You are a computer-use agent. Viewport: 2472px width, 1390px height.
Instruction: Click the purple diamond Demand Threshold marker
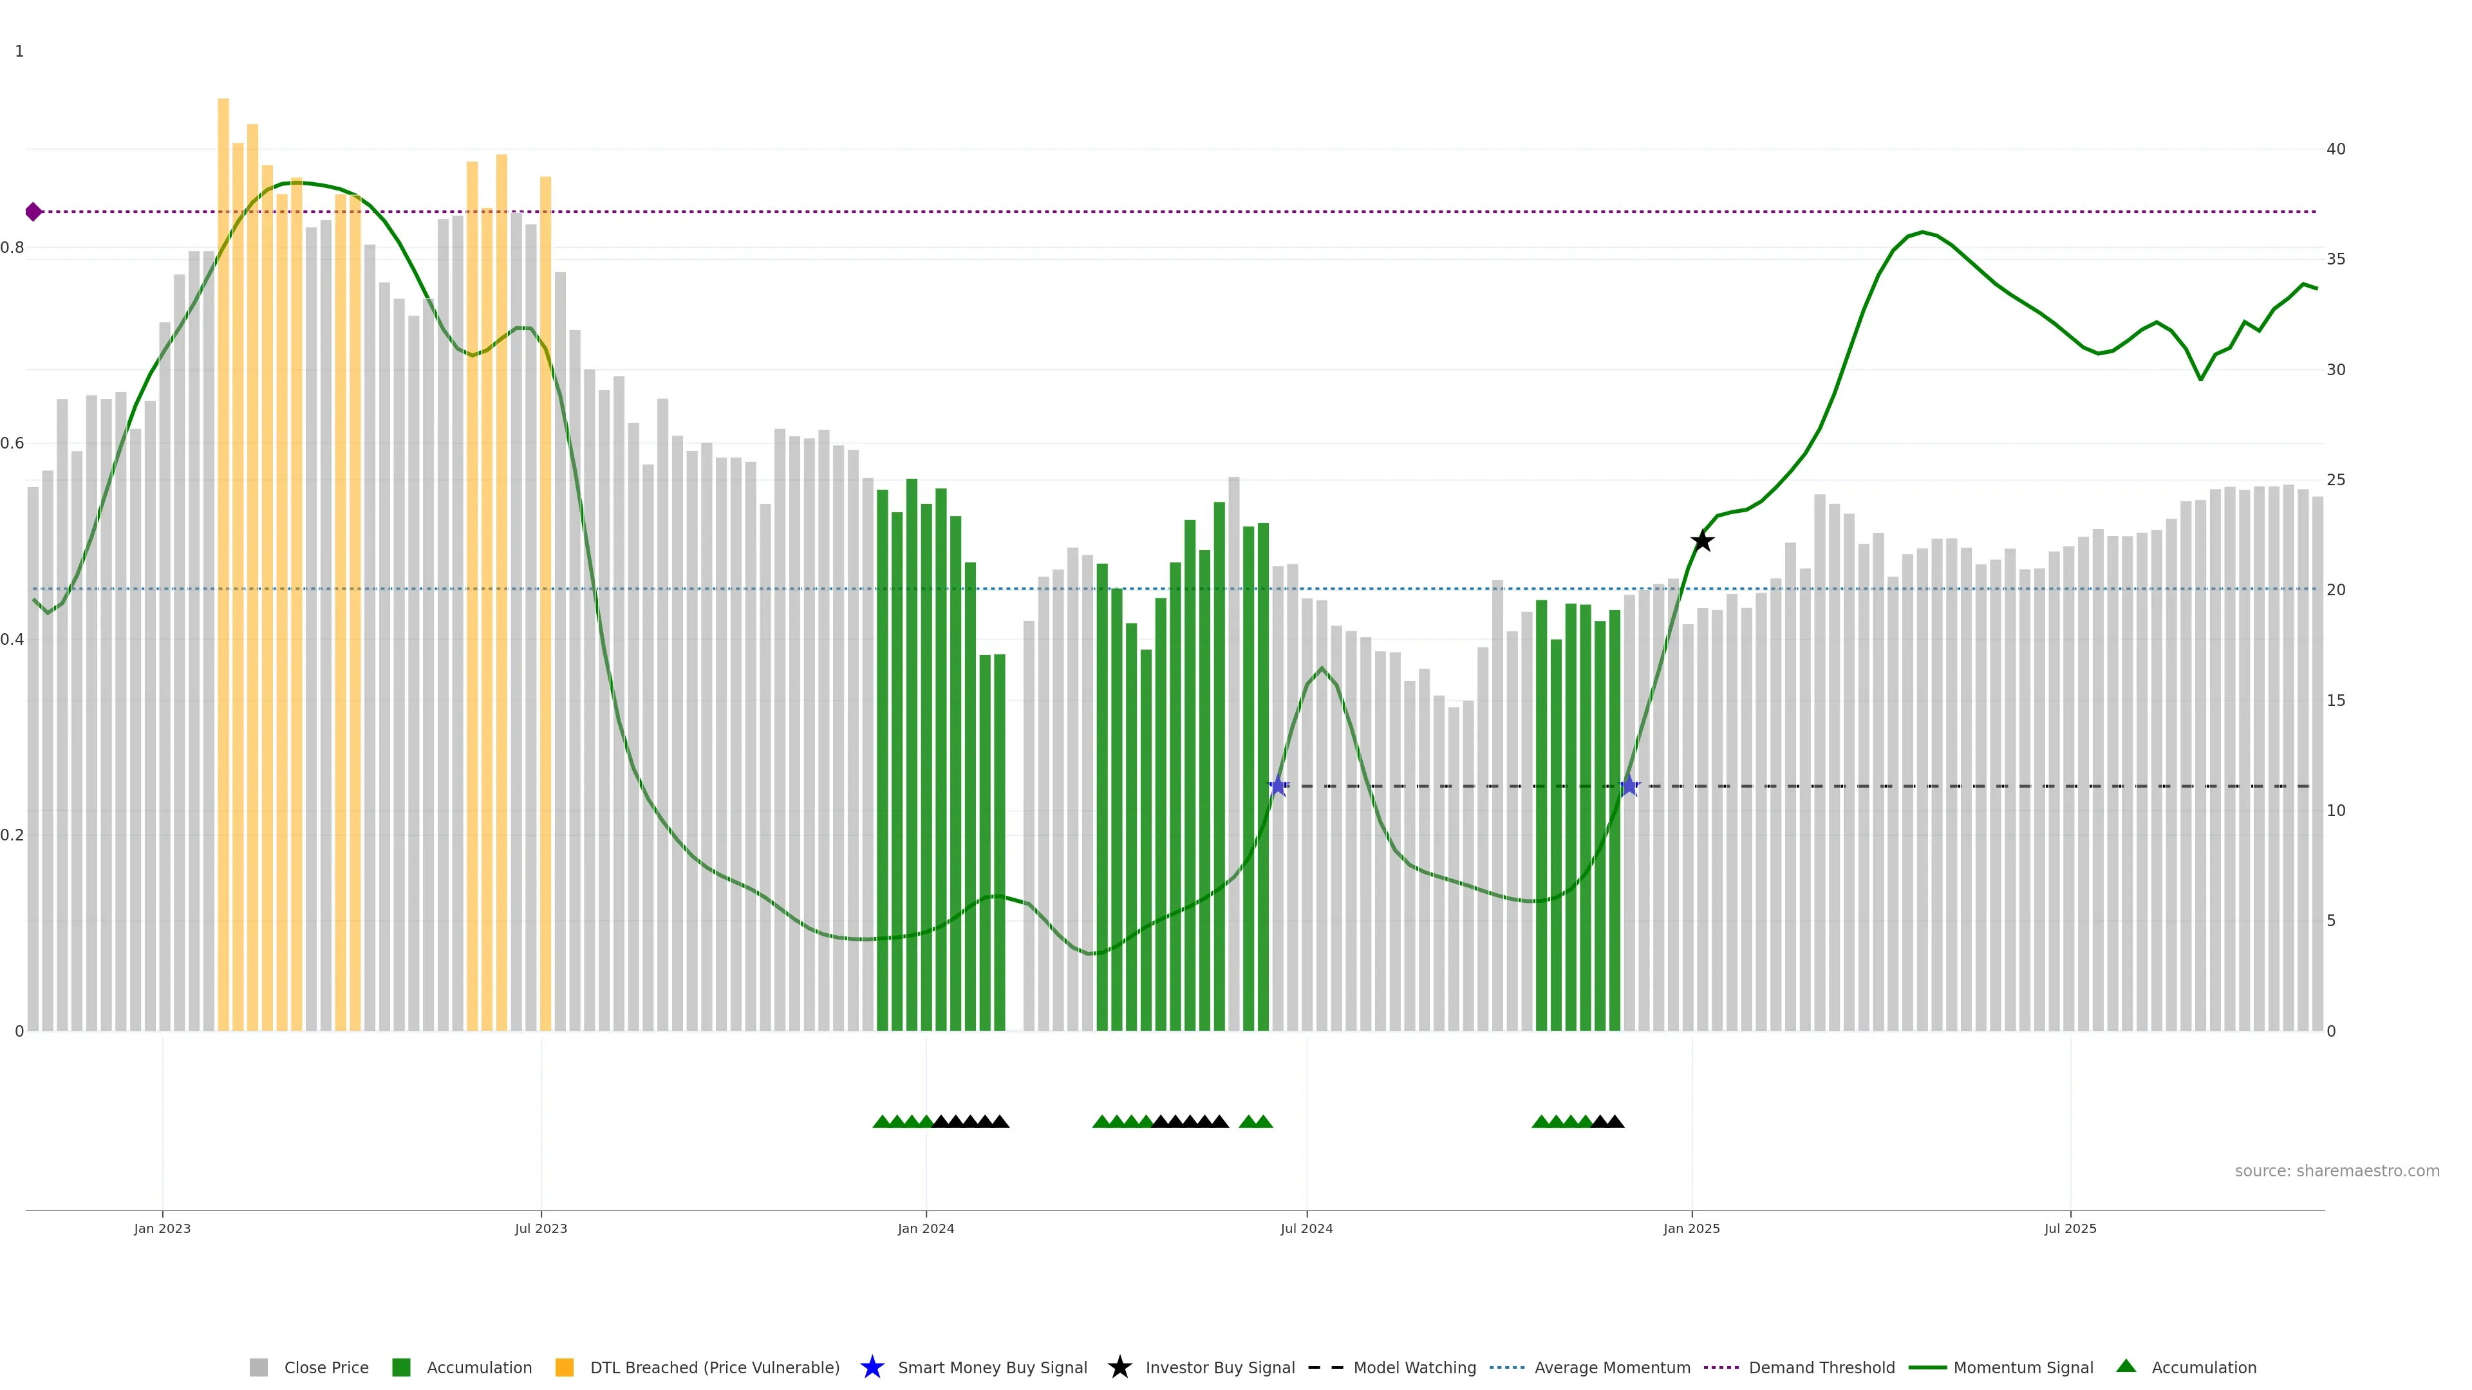click(33, 212)
